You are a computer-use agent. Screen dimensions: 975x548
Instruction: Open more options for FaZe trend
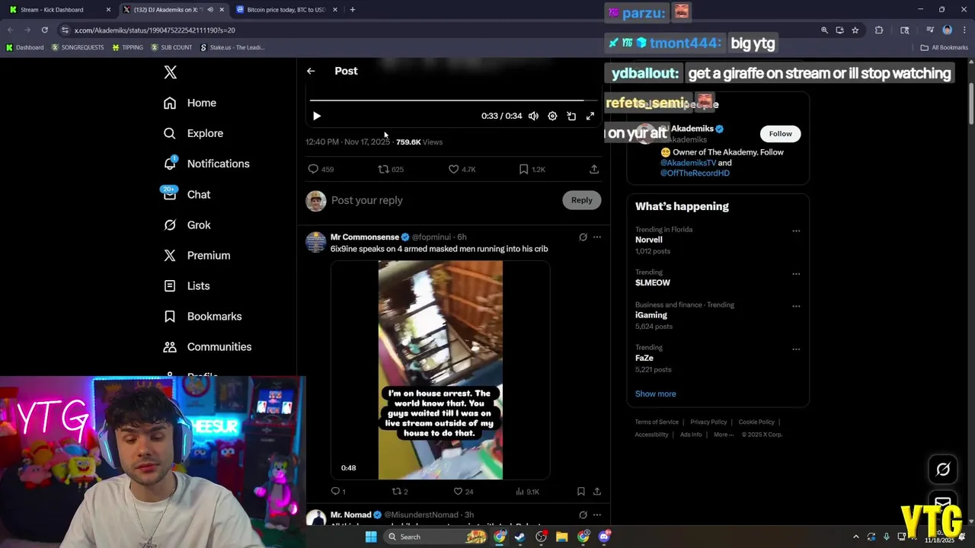point(796,349)
